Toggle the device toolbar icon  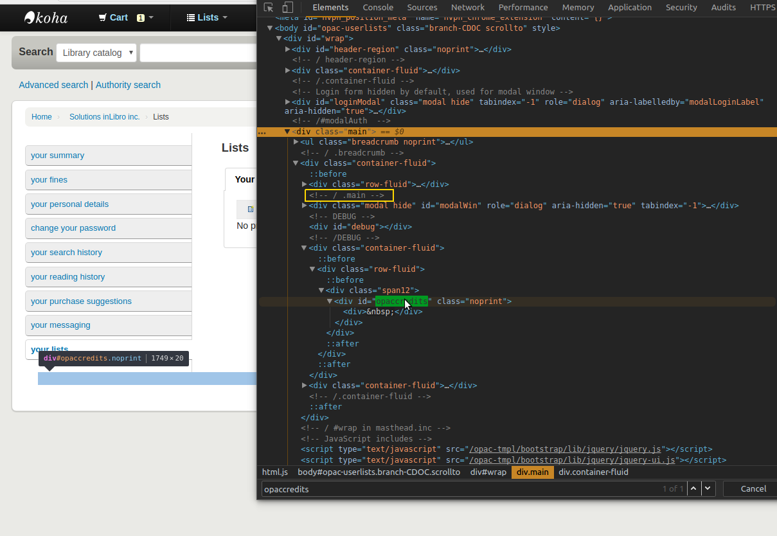tap(288, 8)
